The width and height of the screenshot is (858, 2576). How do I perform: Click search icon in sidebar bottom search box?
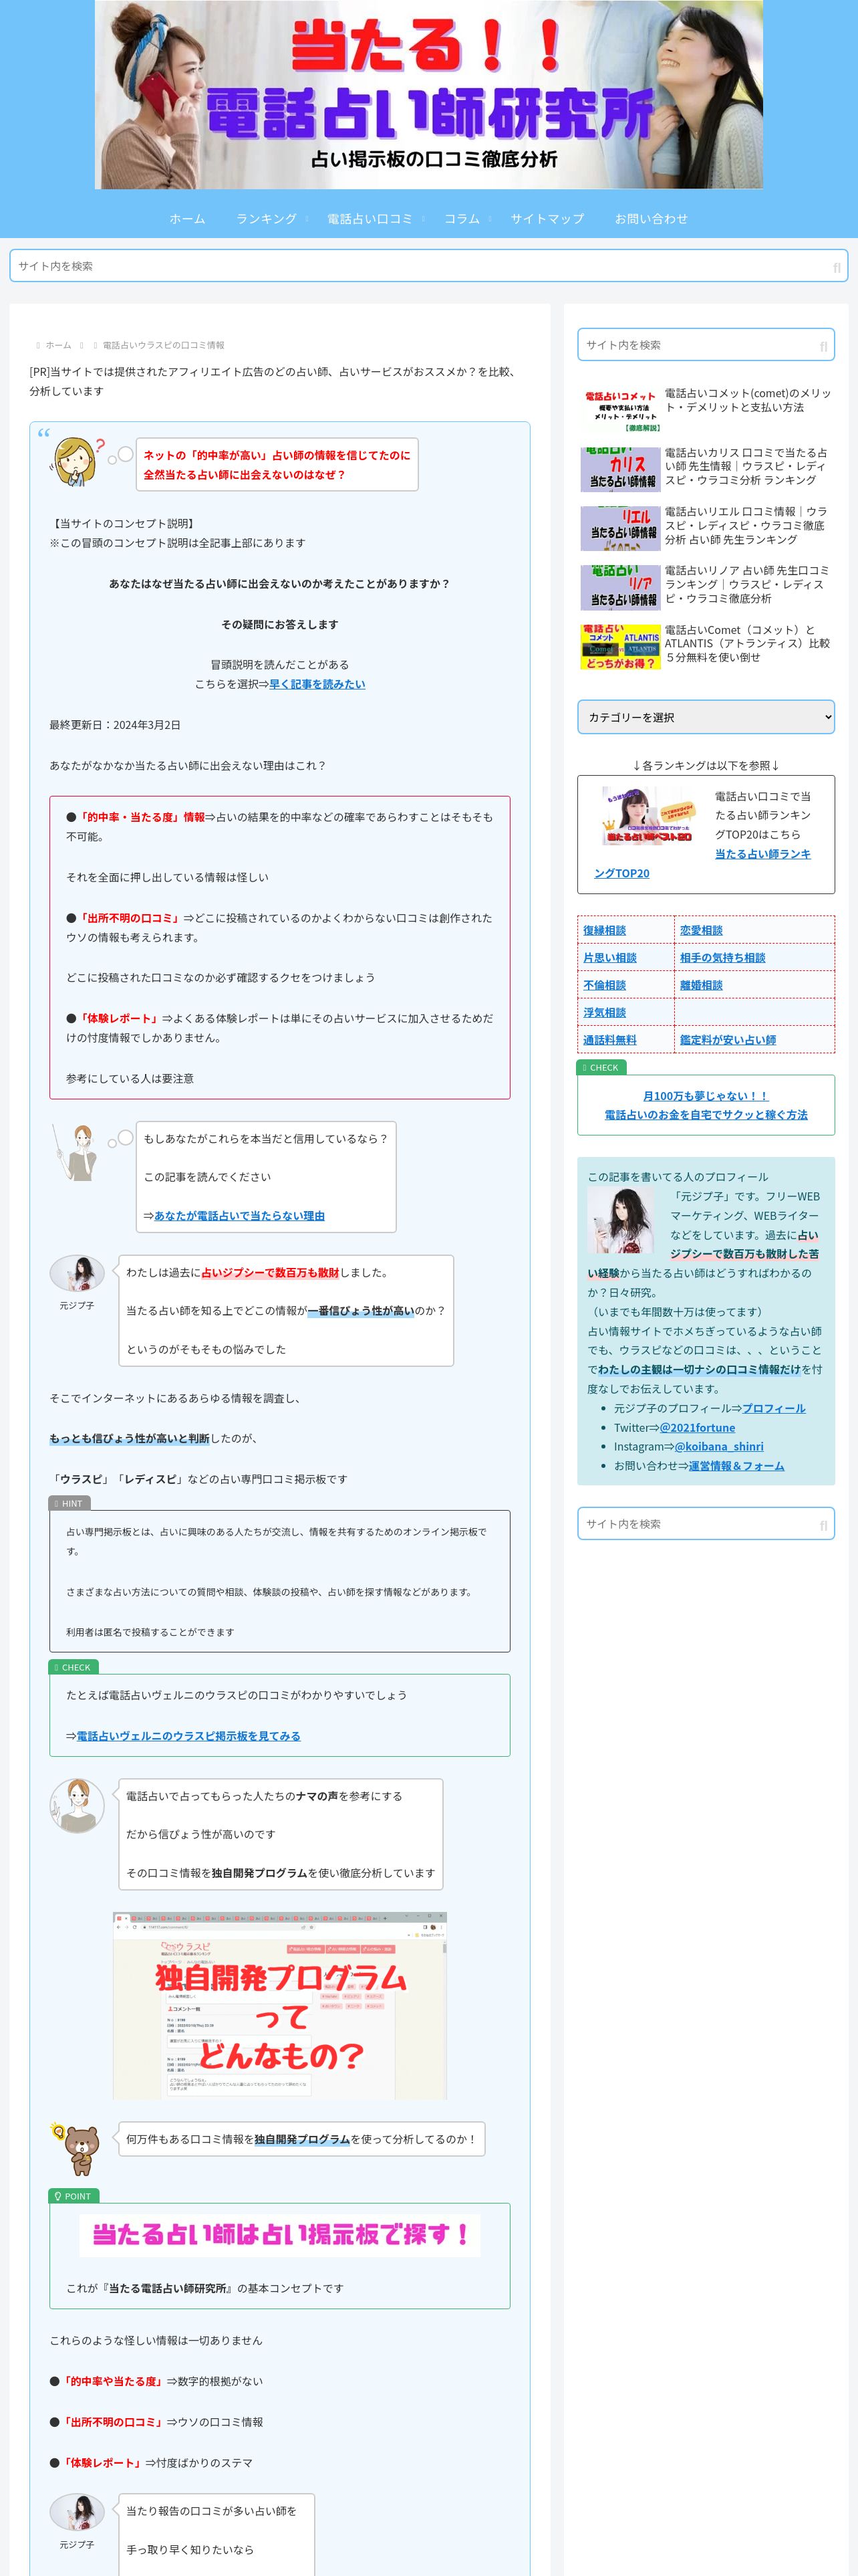pyautogui.click(x=823, y=1525)
